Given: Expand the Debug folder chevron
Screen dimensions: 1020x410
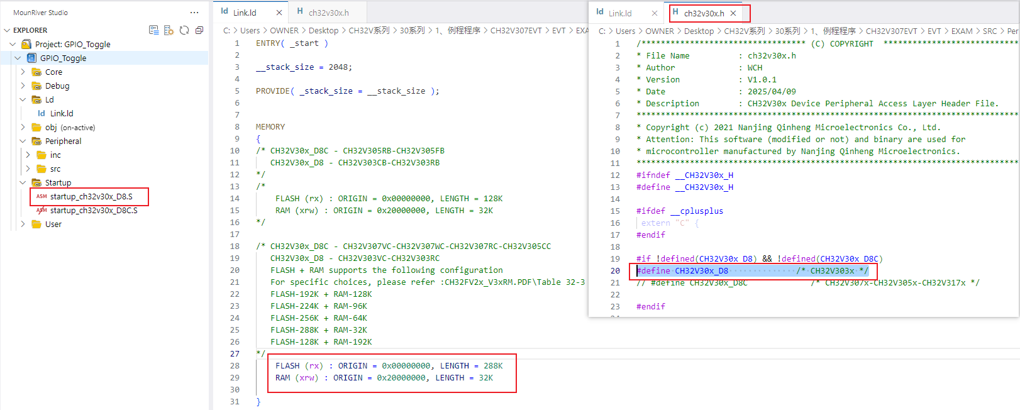Looking at the screenshot, I should (23, 86).
